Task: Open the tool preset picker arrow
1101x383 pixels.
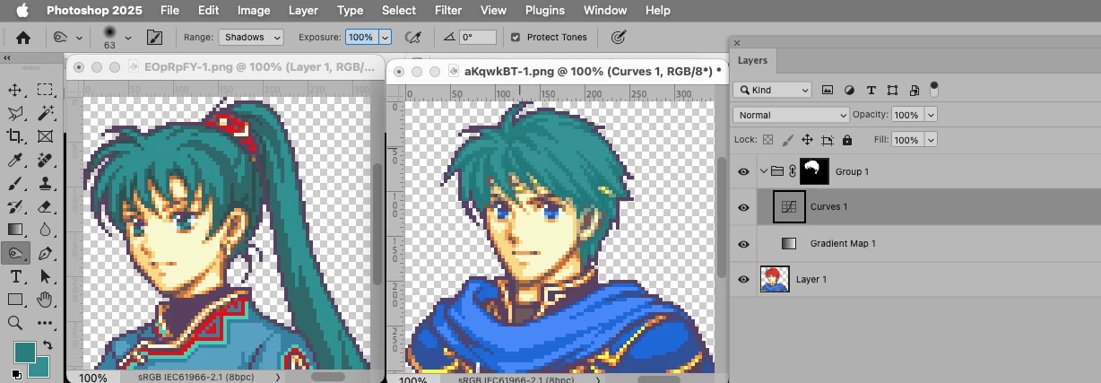Action: 79,38
